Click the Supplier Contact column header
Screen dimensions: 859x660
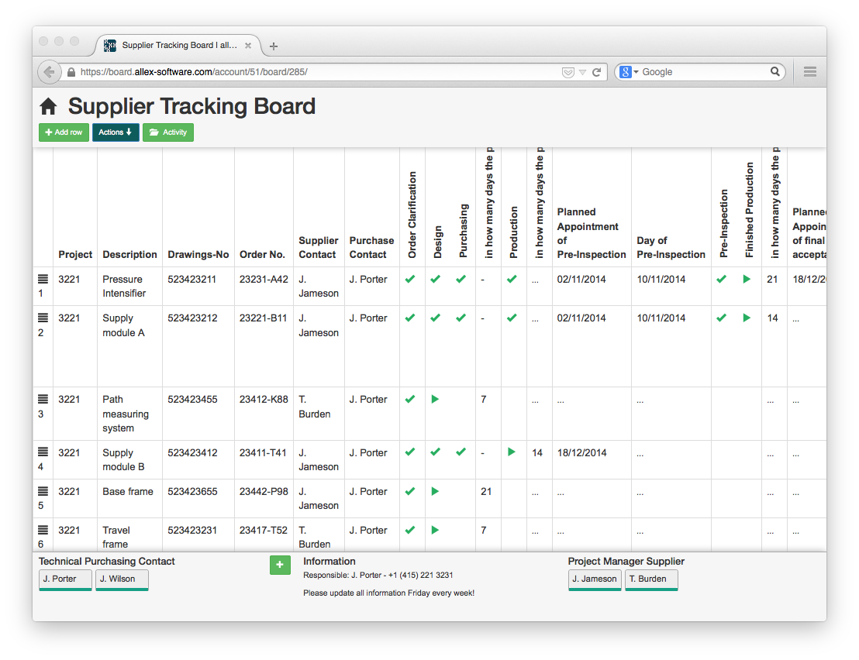(x=319, y=247)
